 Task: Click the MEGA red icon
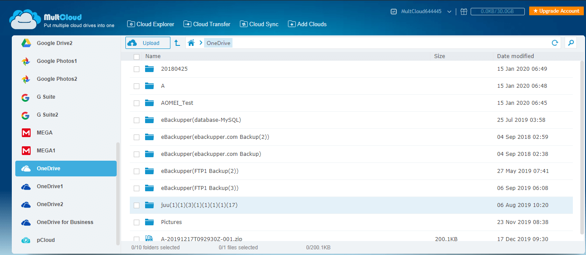click(26, 133)
